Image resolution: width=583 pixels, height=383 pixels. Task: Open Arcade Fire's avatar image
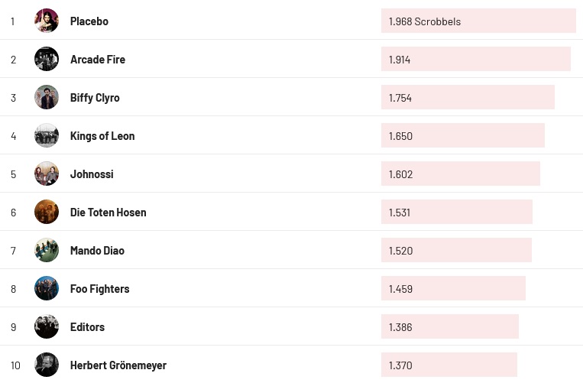pyautogui.click(x=47, y=59)
